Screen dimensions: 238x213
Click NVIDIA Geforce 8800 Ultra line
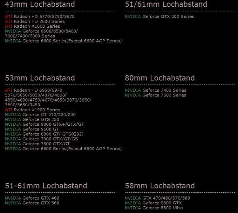click(x=154, y=208)
